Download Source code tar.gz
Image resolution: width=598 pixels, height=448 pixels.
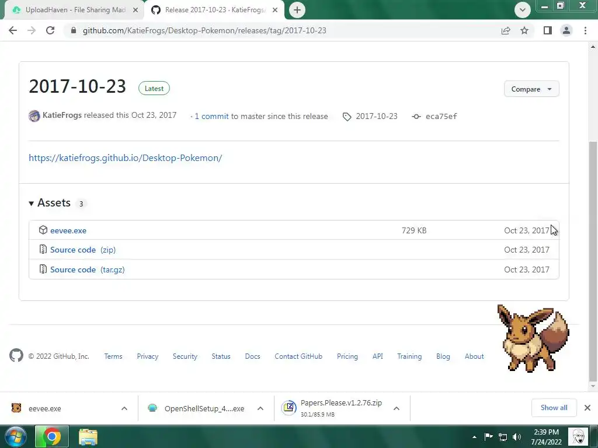(x=88, y=269)
